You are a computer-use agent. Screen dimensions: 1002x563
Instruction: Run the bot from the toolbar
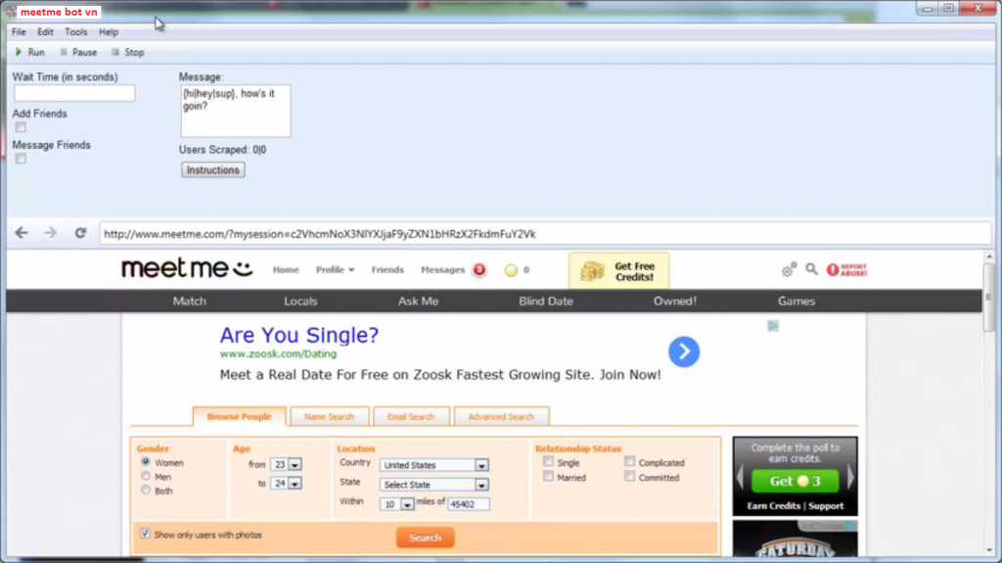pyautogui.click(x=29, y=53)
